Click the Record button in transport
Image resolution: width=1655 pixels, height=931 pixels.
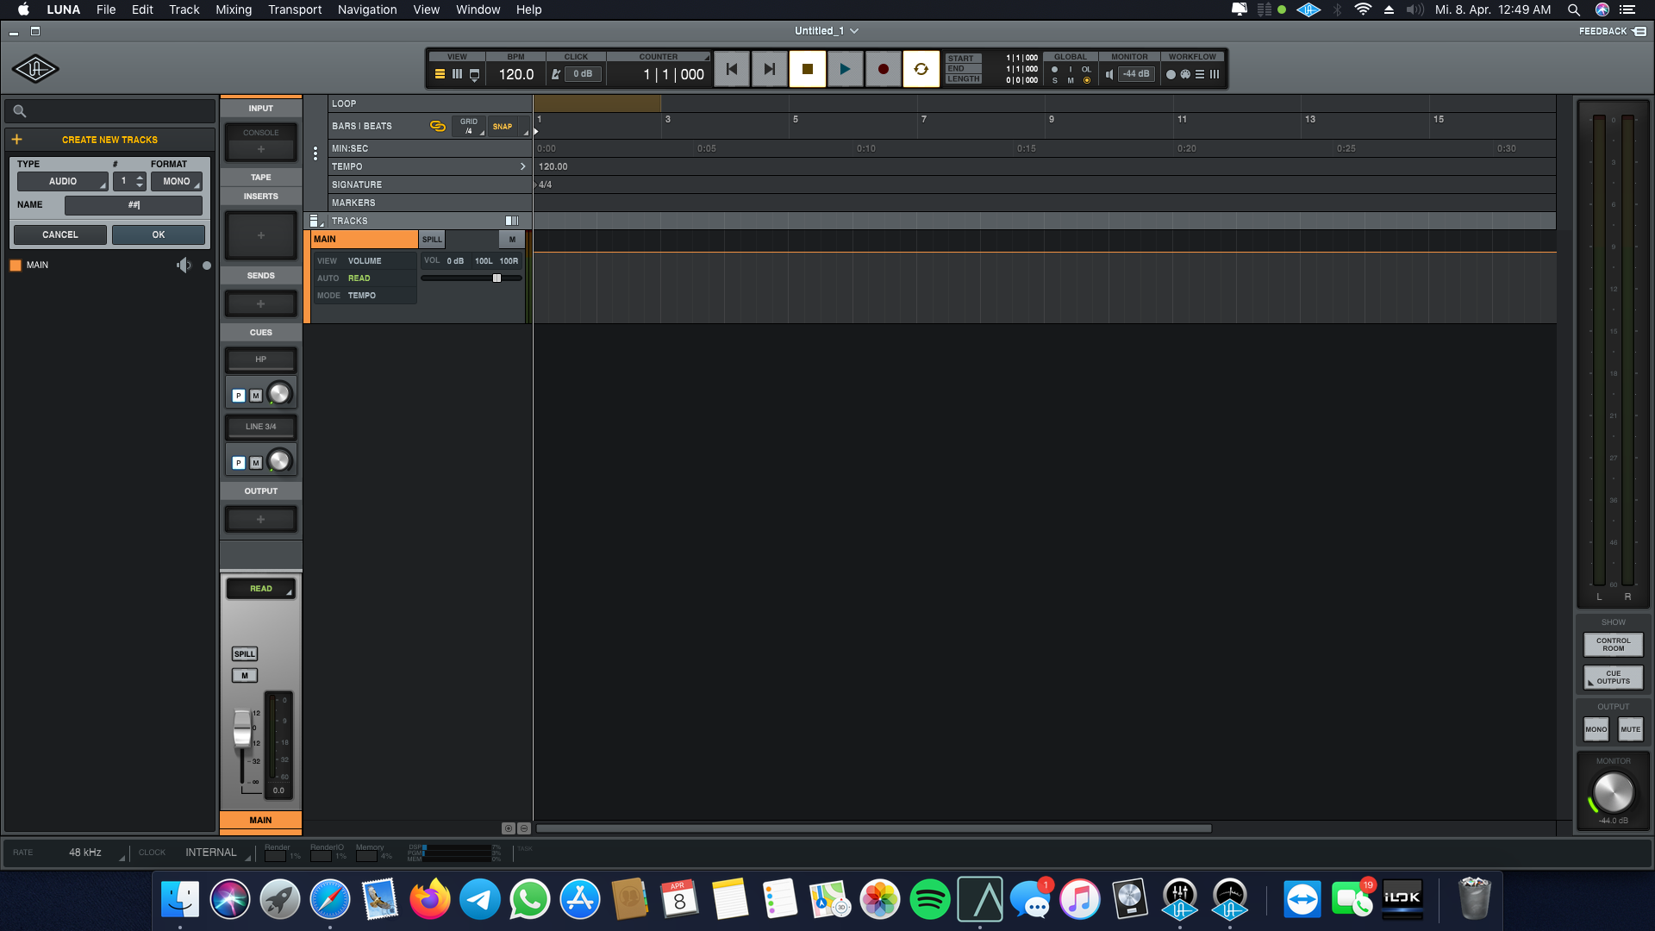pos(883,70)
